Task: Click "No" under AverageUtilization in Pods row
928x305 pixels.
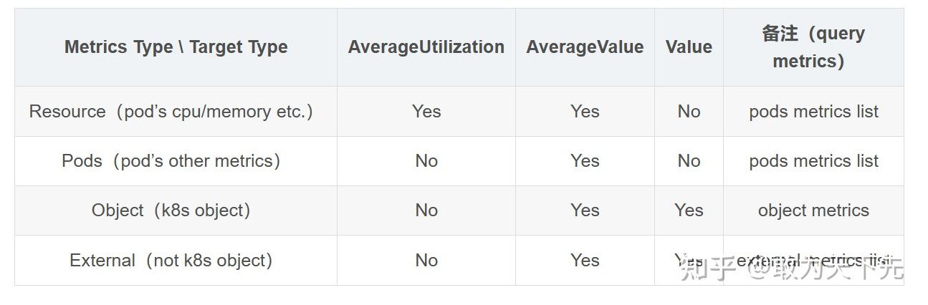Action: coord(426,161)
